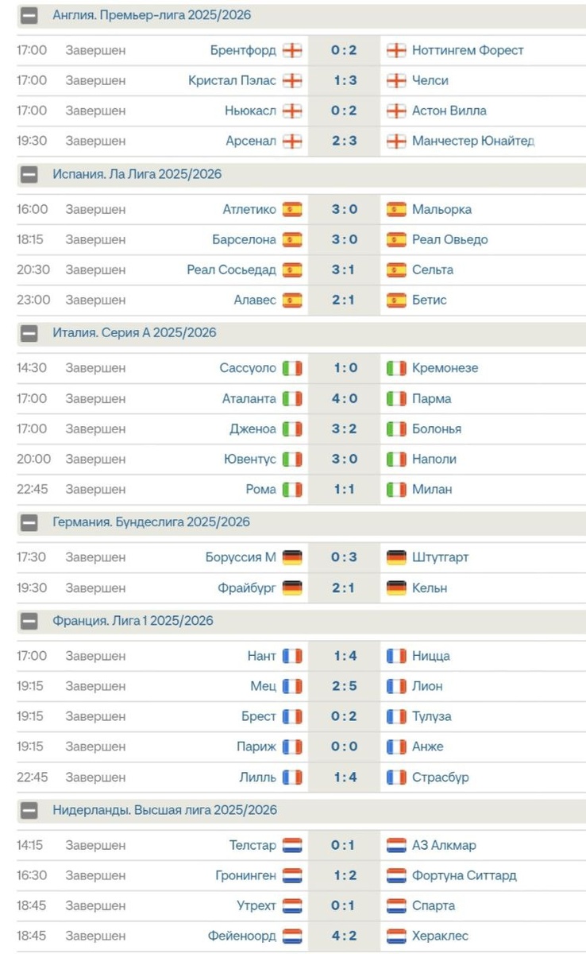Viewport: 586px width, 954px height.
Task: Click the France flag next to Лион
Action: tap(396, 686)
